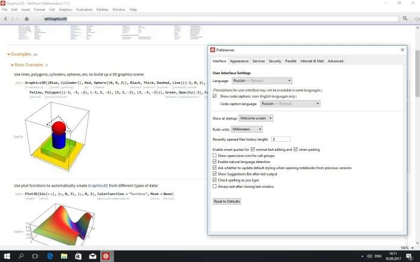The height and width of the screenshot is (262, 420).
Task: Open the Format menu
Action: (39, 10)
